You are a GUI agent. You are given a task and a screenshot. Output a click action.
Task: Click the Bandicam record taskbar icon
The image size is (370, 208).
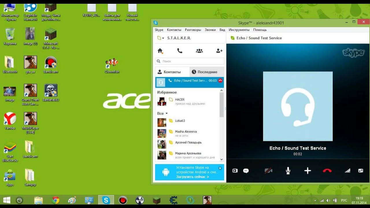pos(123,200)
